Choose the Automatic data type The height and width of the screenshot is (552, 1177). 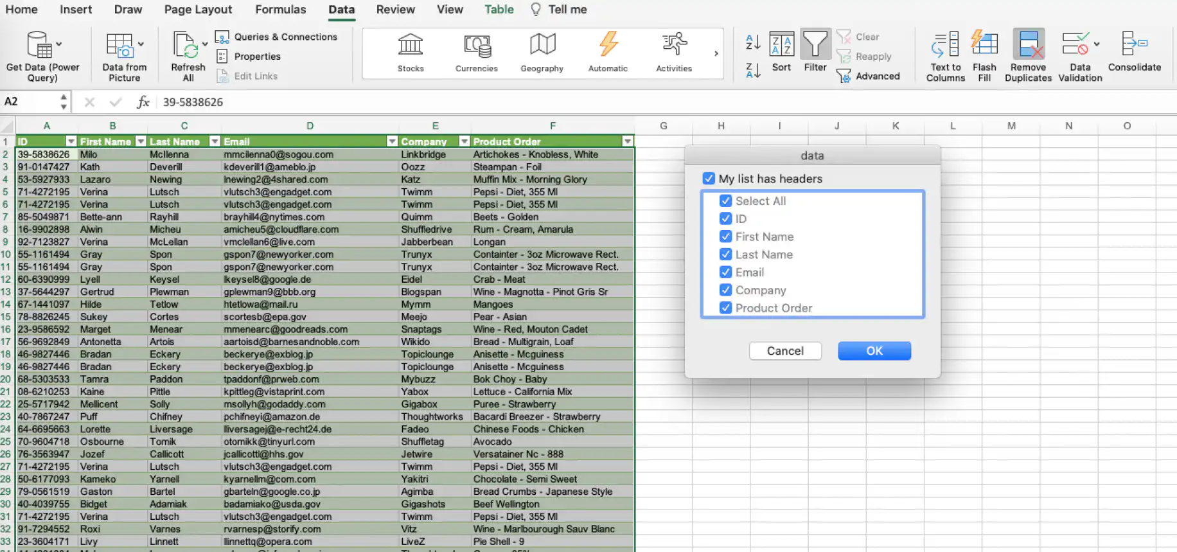click(608, 53)
